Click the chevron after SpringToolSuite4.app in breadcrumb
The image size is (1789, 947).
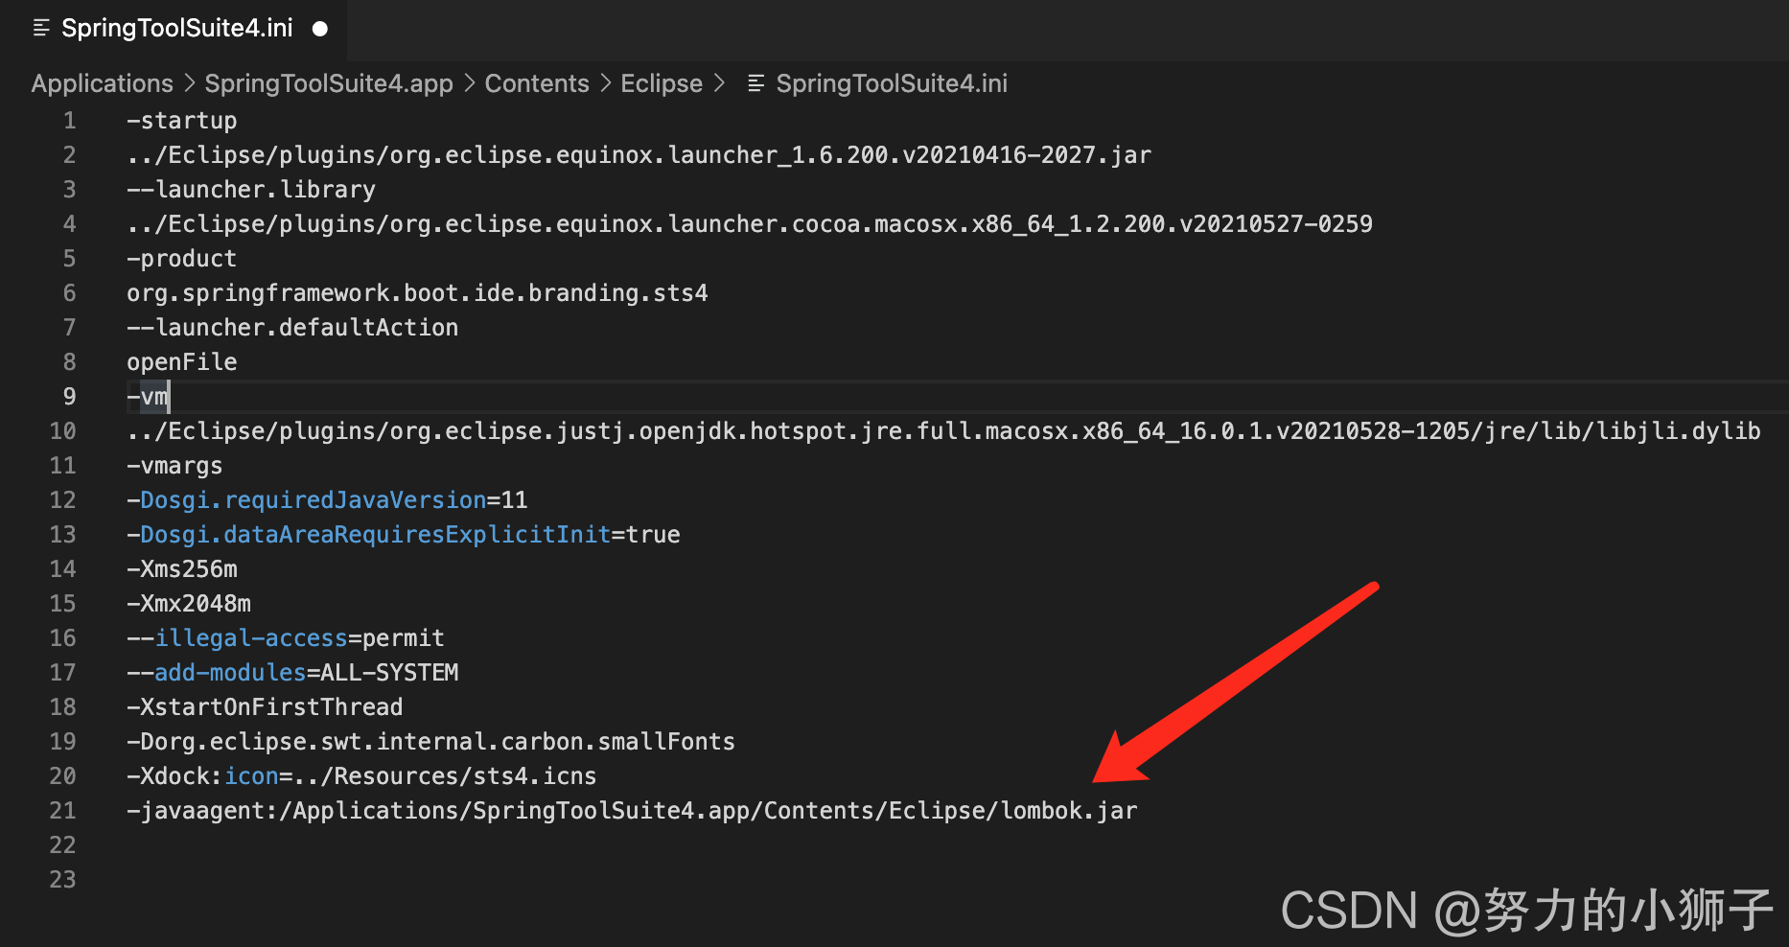(x=470, y=83)
